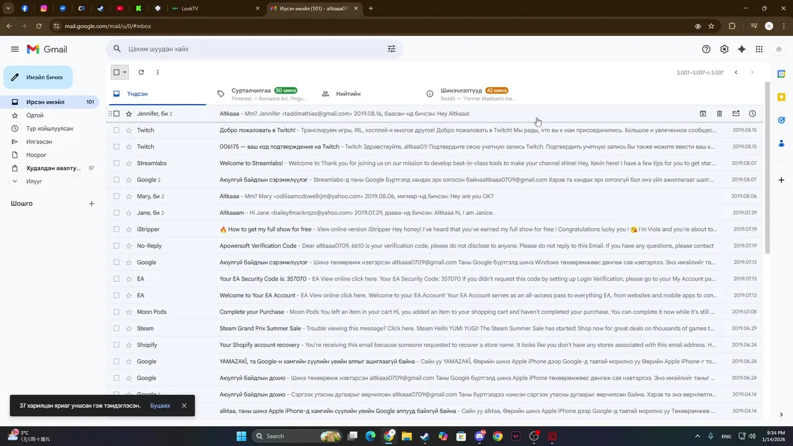793x446 pixels.
Task: Snooze the Jennifer email clock icon
Action: coord(752,114)
